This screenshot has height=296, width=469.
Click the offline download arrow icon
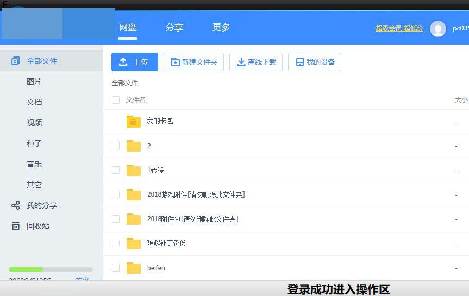click(x=241, y=62)
